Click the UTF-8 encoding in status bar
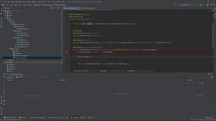 pyautogui.click(x=201, y=120)
